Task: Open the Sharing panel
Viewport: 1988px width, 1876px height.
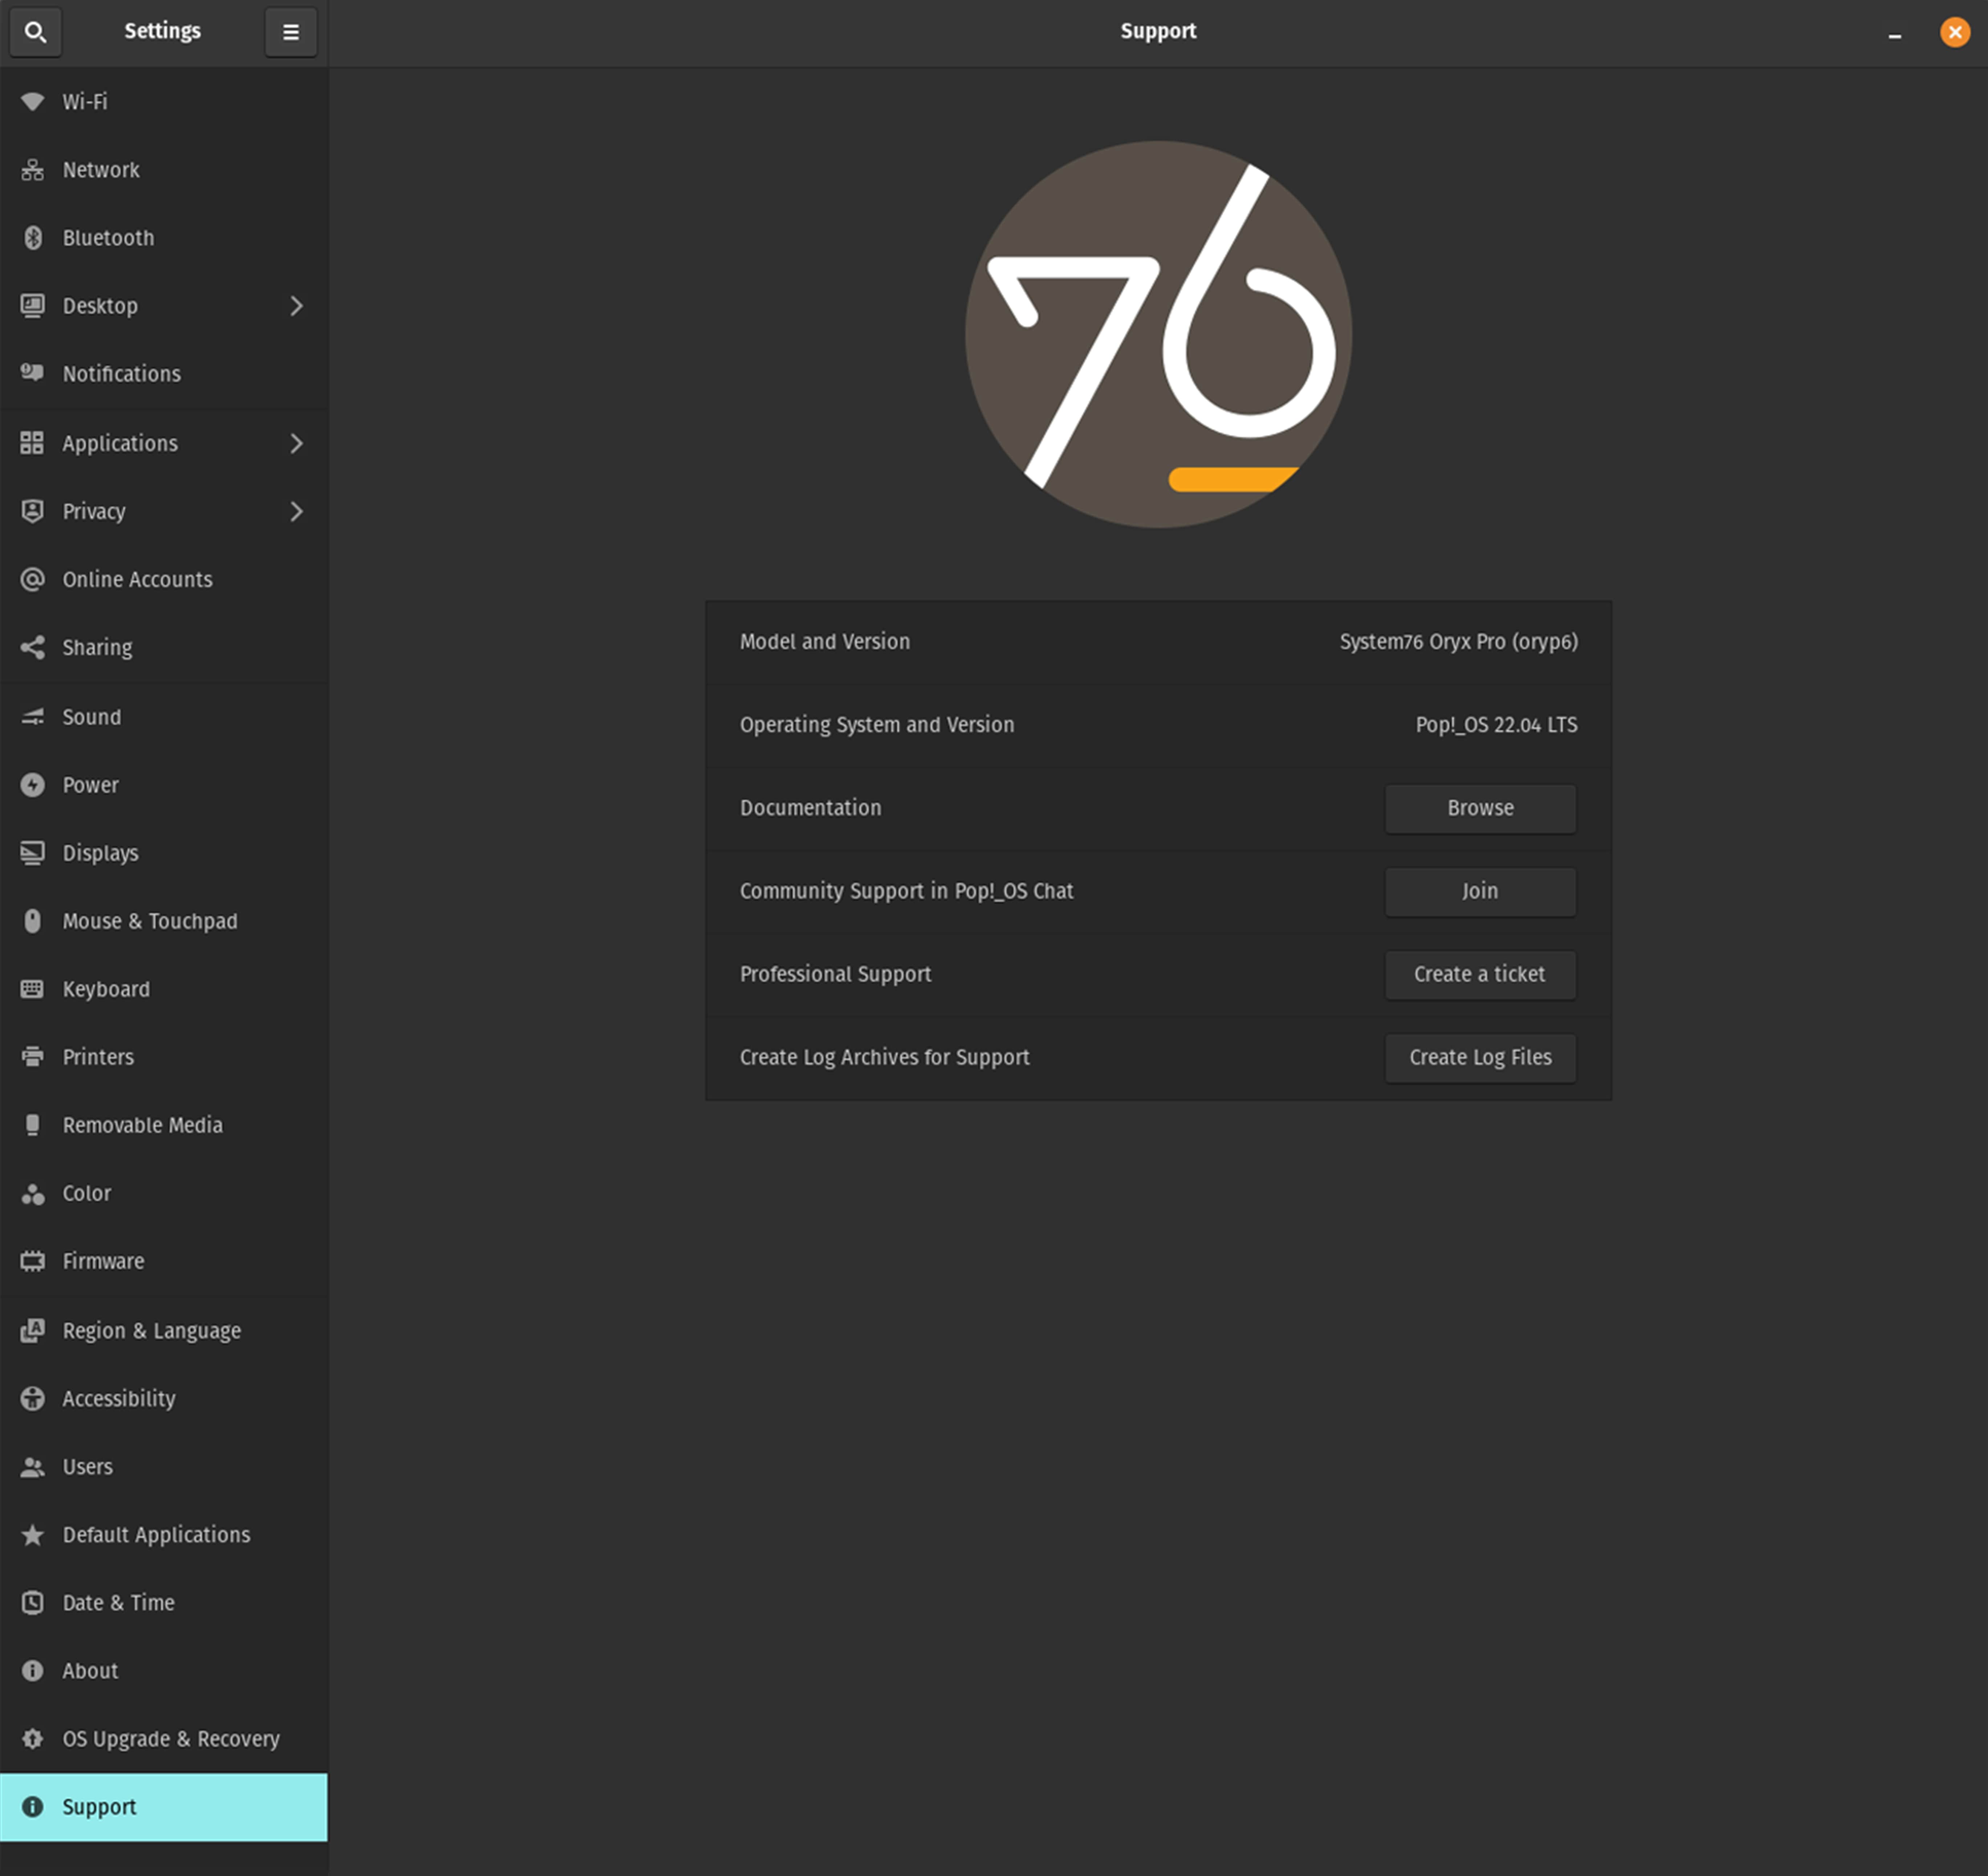Action: (164, 647)
